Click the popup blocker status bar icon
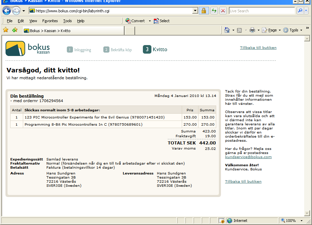312x225 pixels. click(x=221, y=221)
